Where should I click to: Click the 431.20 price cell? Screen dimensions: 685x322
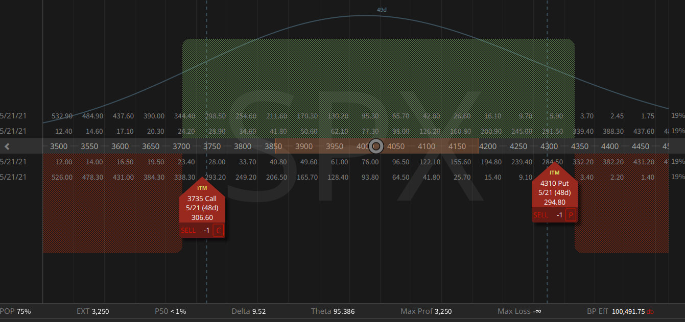pyautogui.click(x=644, y=162)
